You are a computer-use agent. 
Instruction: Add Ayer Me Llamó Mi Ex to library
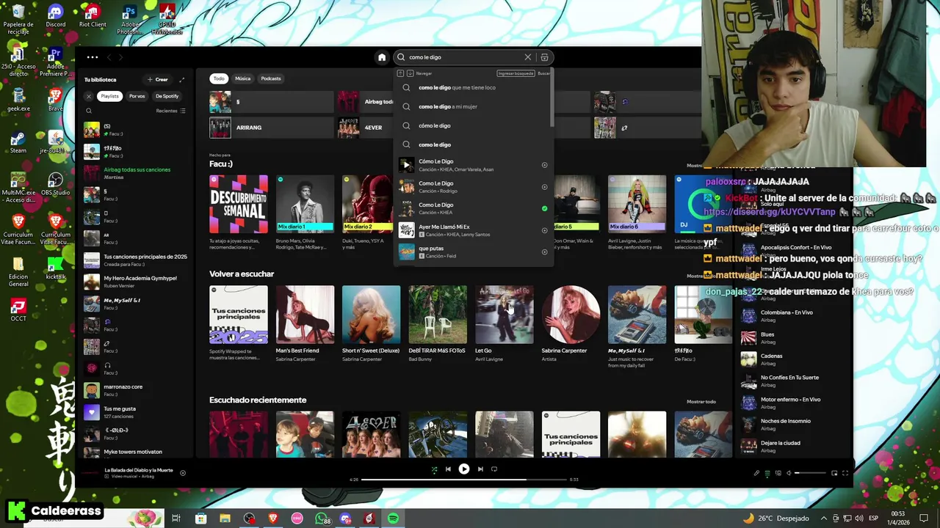[544, 230]
